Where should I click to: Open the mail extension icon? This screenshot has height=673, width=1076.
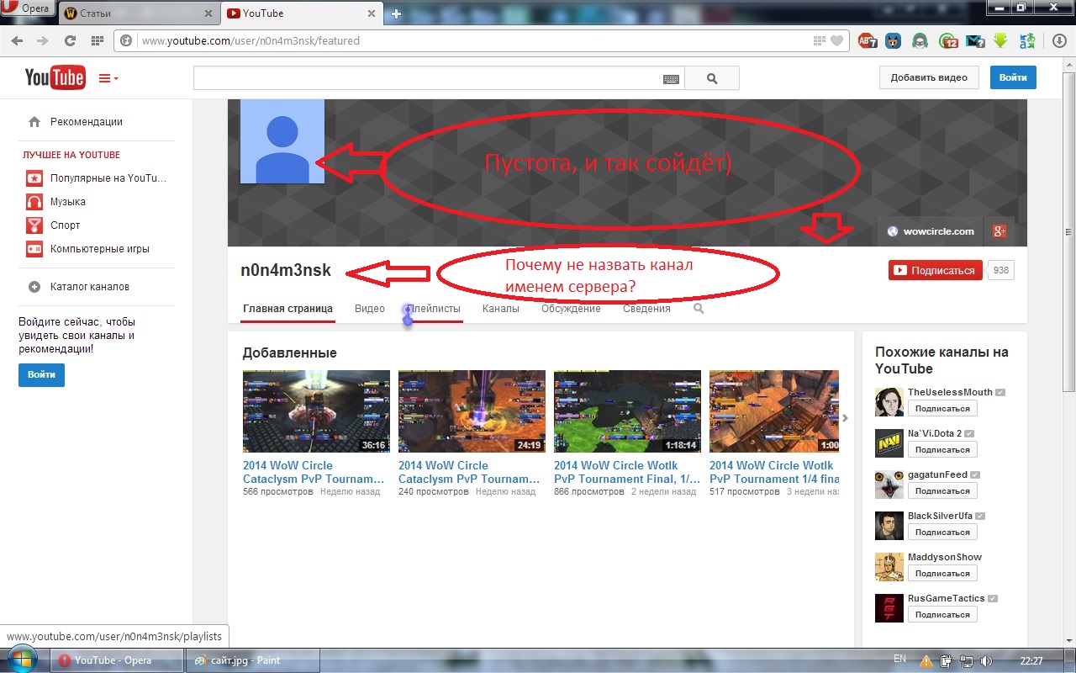click(x=974, y=40)
